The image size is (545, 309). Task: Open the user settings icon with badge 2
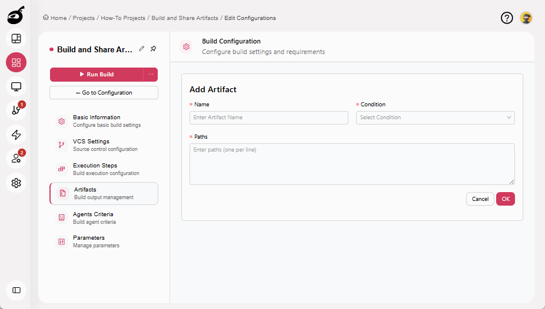pos(16,159)
